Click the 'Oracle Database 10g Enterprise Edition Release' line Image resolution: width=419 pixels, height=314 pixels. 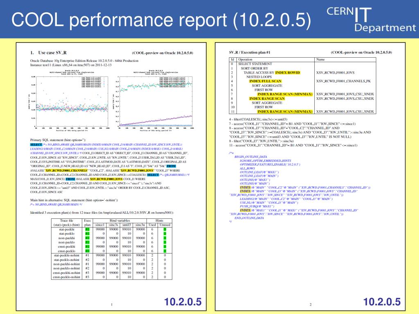[84, 61]
